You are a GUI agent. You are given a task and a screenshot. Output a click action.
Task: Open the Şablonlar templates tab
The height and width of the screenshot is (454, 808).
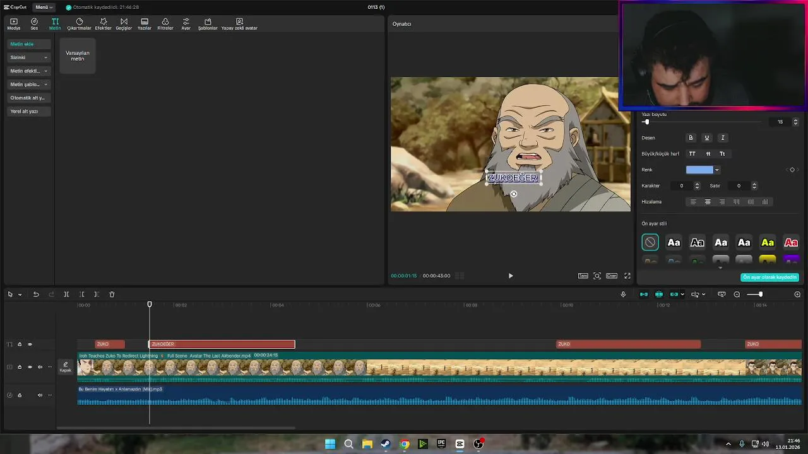(x=208, y=24)
